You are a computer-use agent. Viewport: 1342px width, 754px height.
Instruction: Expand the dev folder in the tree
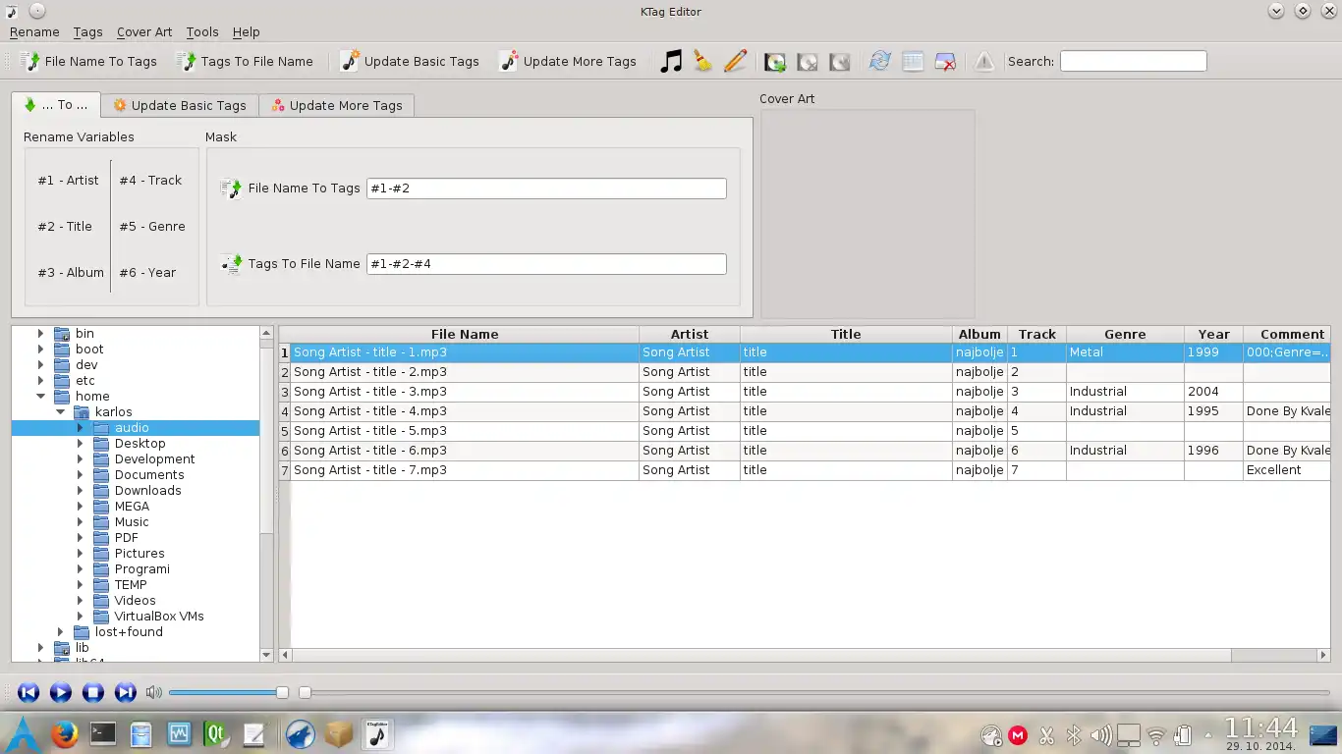click(40, 365)
